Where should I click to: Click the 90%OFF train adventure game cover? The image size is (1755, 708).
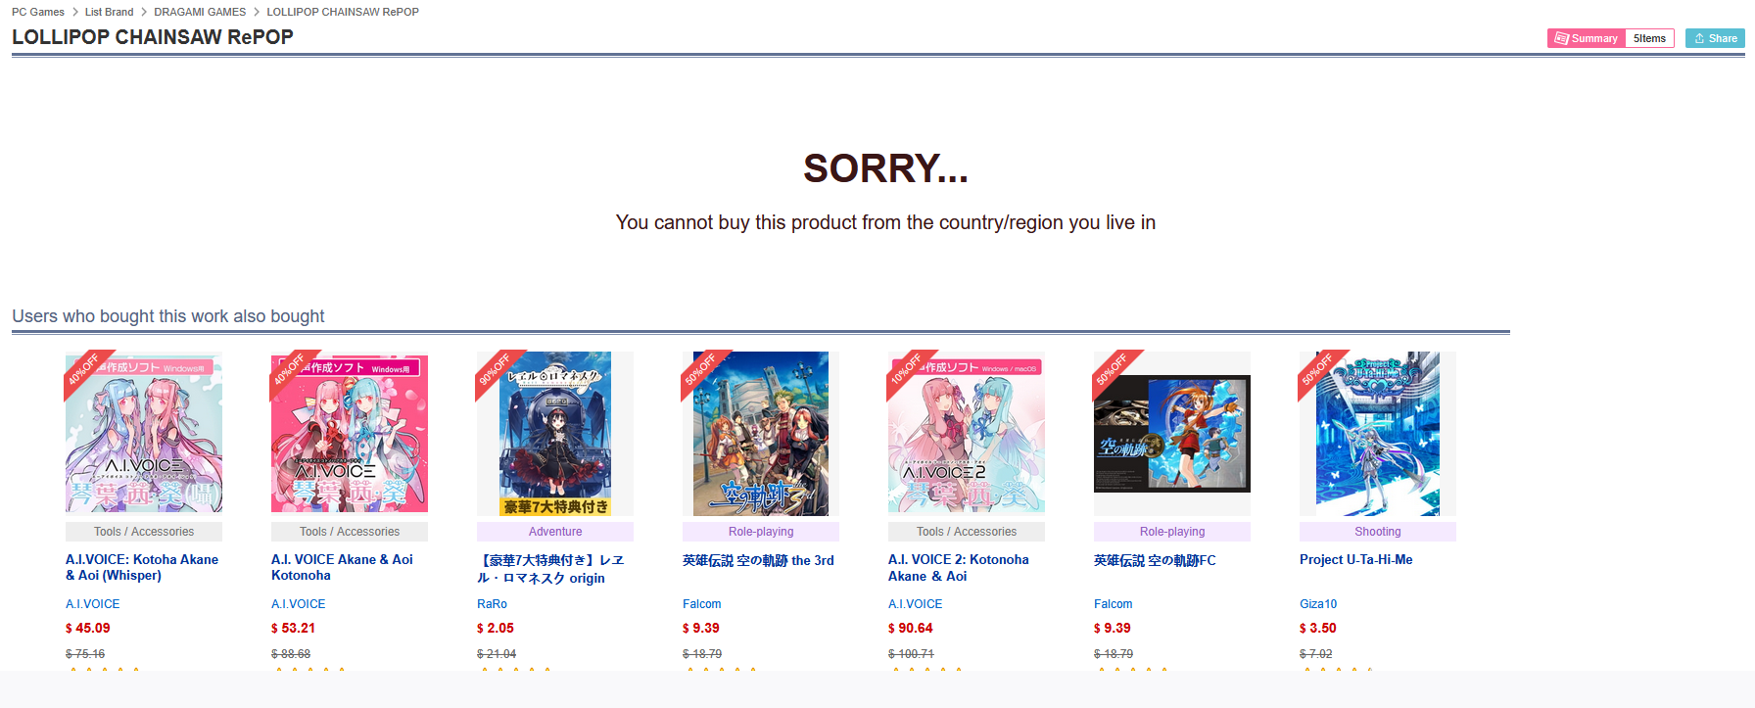pyautogui.click(x=555, y=433)
